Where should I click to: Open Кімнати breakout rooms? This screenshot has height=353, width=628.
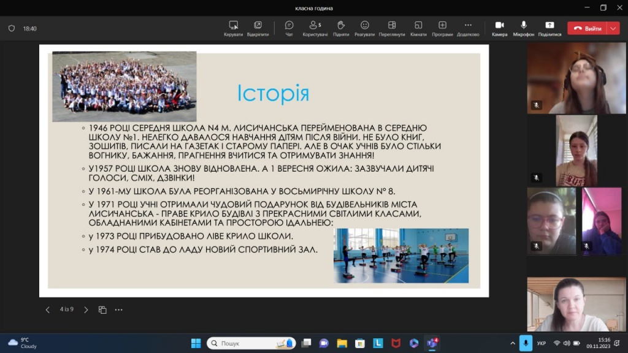click(418, 28)
